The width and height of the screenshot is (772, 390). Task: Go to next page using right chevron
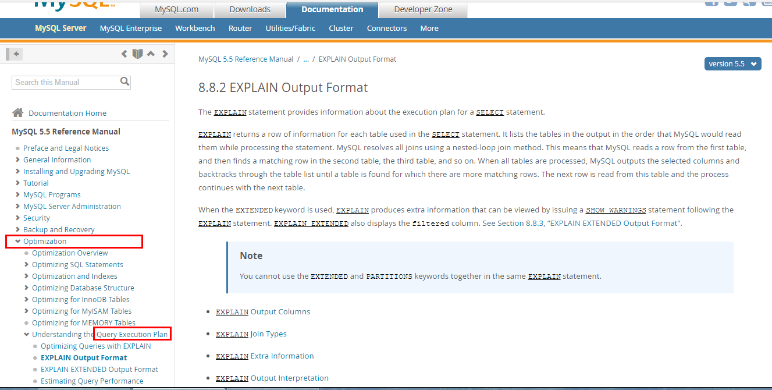[165, 54]
